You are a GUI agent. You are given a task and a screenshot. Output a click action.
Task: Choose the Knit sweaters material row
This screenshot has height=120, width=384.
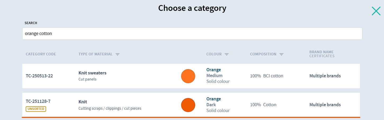point(92,73)
